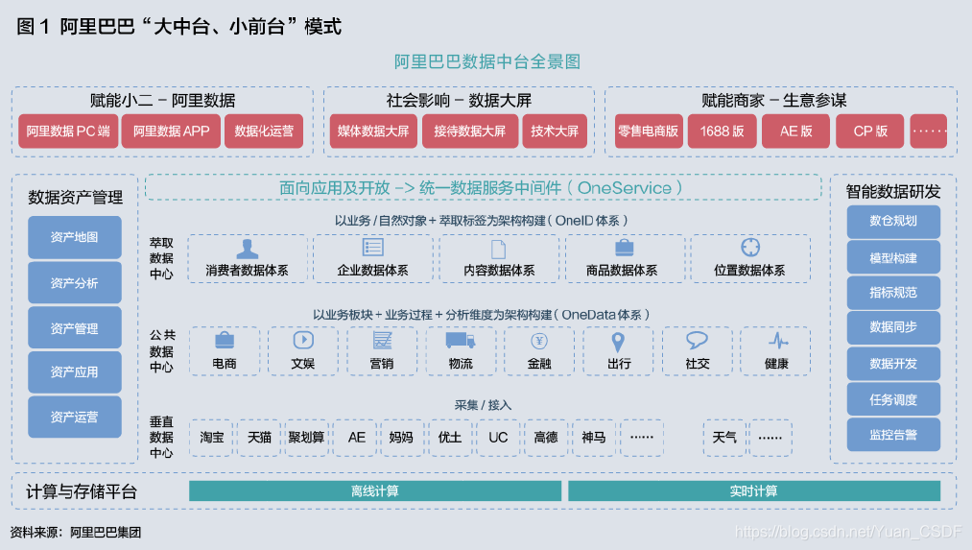This screenshot has height=550, width=972.
Task: Click the truck icon above 物流
Action: (461, 340)
